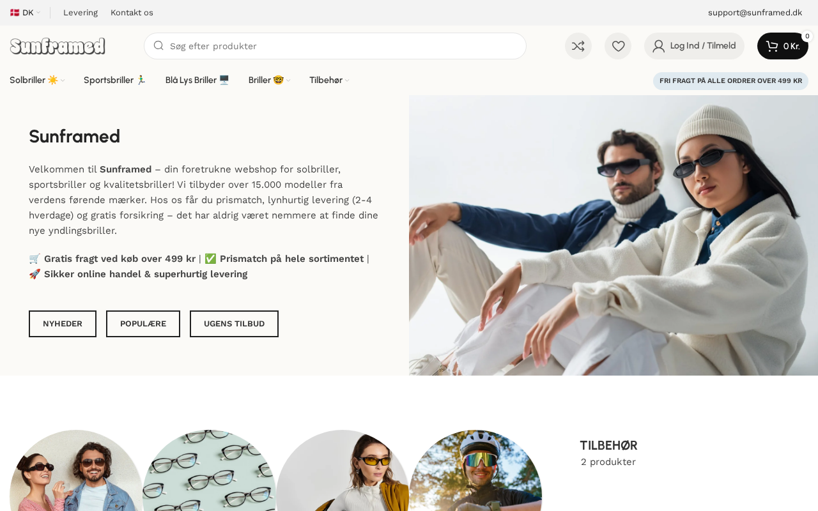
Task: Click the support@sunframed.dk email address
Action: click(755, 12)
